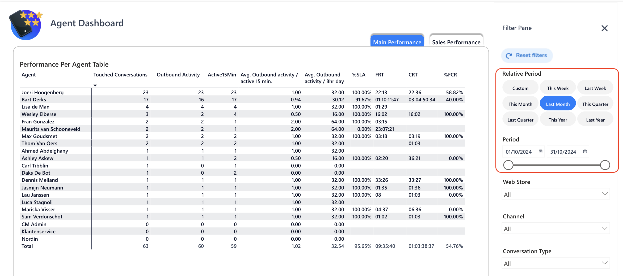The width and height of the screenshot is (623, 276).
Task: Click the right handle of Period slider
Action: pyautogui.click(x=605, y=165)
